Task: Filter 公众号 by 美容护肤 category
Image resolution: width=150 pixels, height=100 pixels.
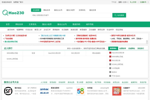Action: point(143,82)
